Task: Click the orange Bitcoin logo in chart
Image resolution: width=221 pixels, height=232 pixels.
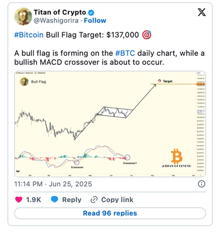Action: (177, 156)
